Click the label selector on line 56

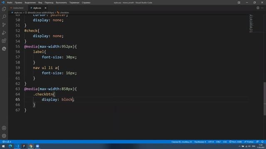coord(39,52)
